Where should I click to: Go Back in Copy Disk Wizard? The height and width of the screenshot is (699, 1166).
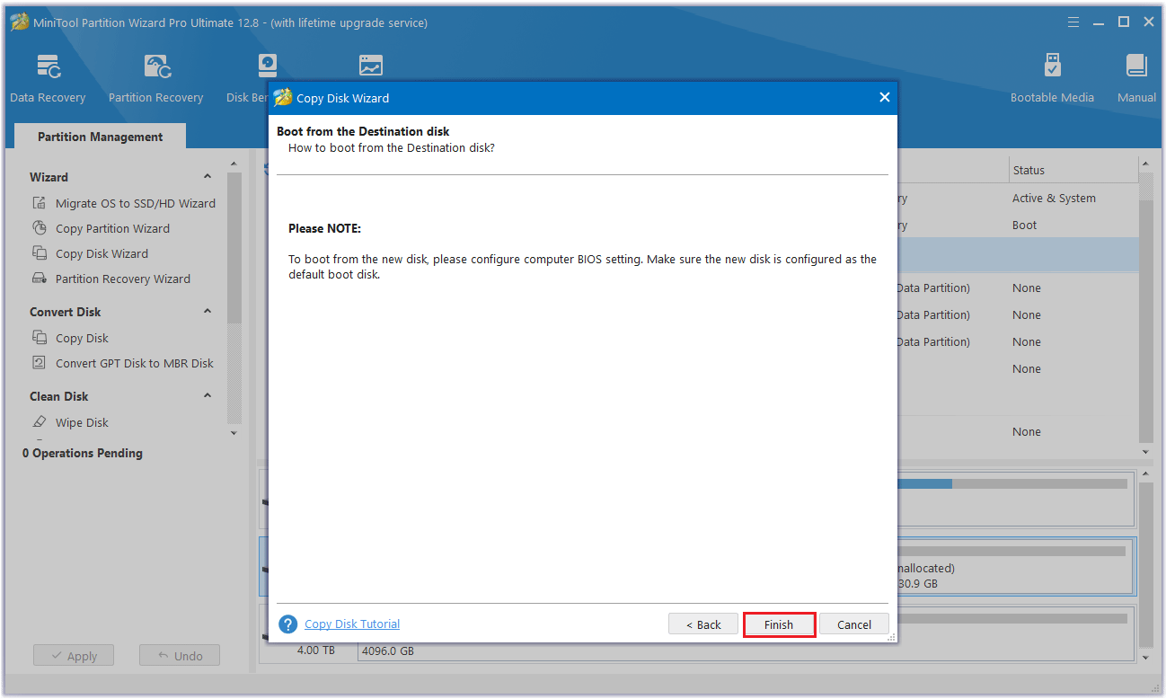click(x=703, y=624)
